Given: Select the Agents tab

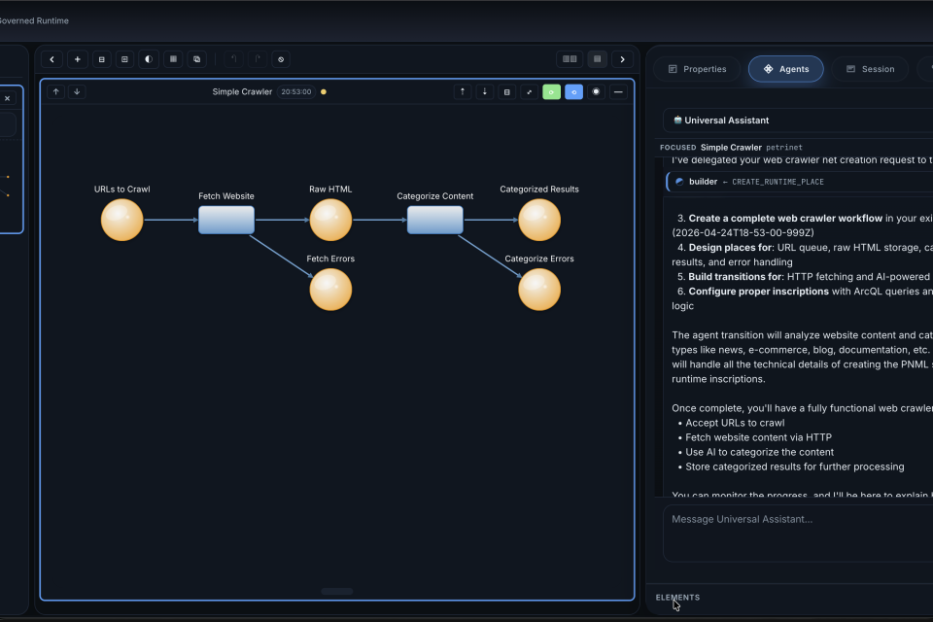Looking at the screenshot, I should 785,69.
